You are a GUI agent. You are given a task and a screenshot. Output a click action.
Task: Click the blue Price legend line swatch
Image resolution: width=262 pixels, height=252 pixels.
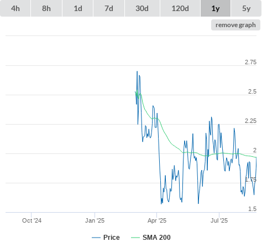96,238
